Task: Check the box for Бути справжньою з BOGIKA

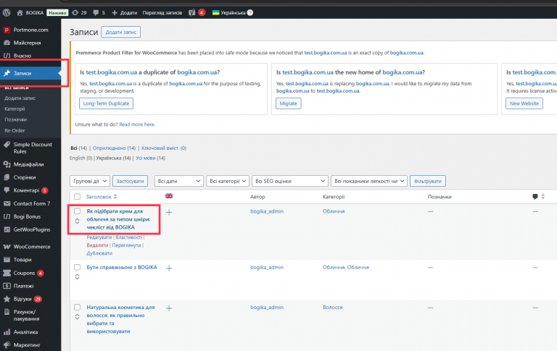Action: [77, 267]
